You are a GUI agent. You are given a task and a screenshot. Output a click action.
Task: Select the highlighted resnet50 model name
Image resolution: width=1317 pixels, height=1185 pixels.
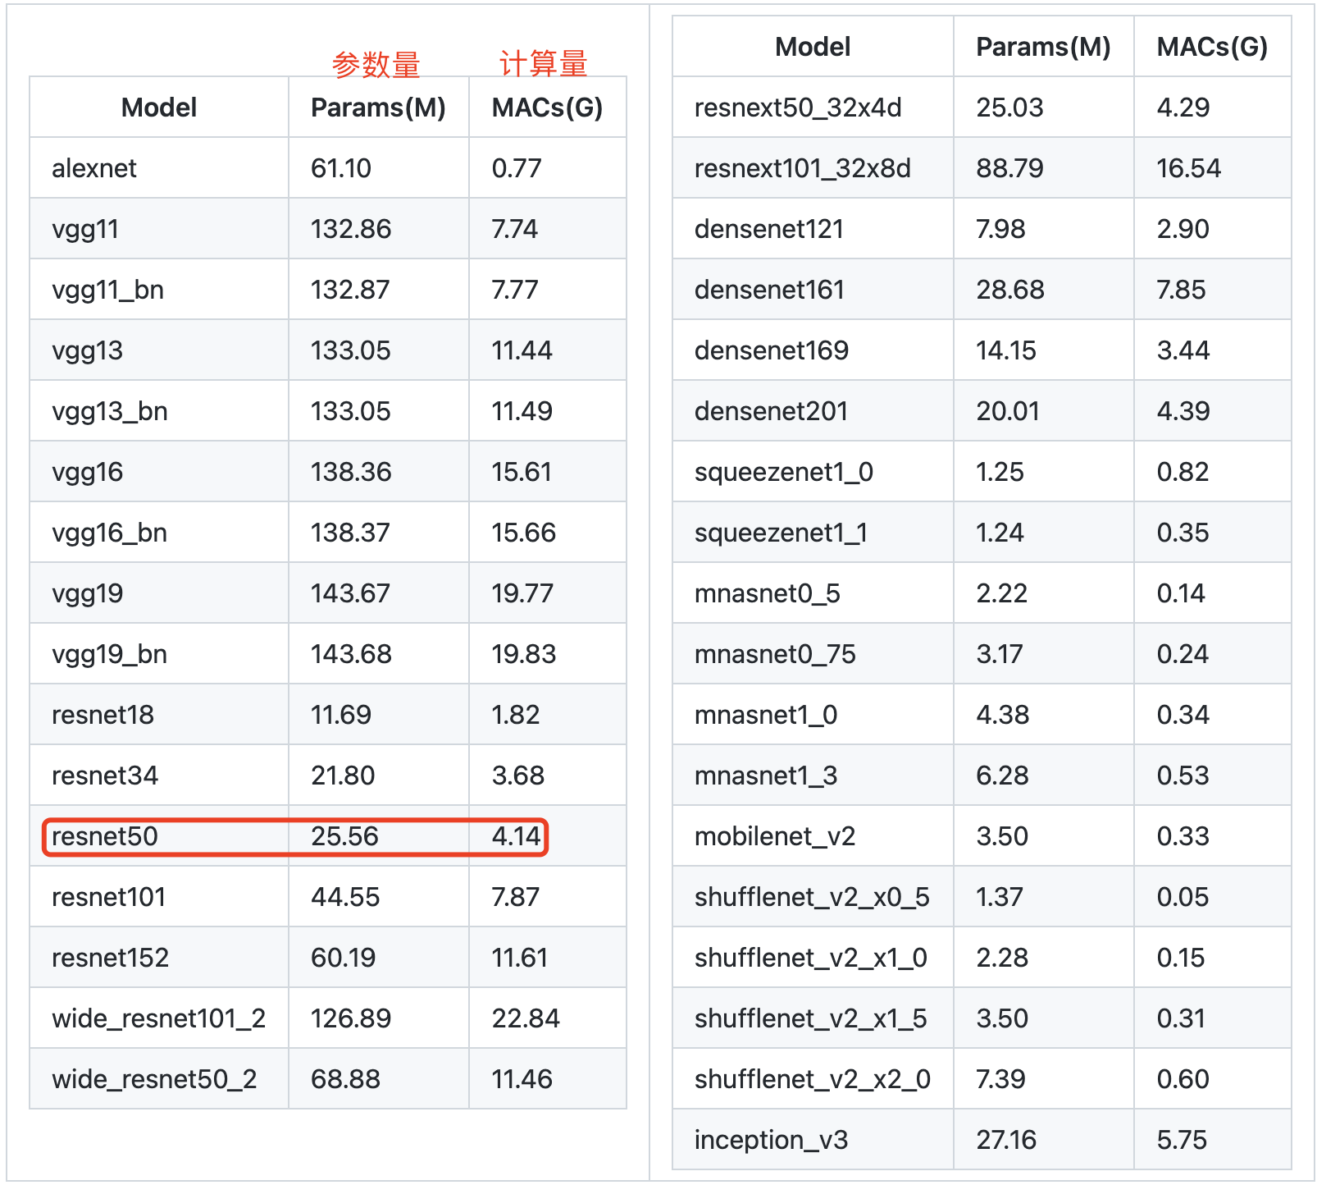point(104,836)
